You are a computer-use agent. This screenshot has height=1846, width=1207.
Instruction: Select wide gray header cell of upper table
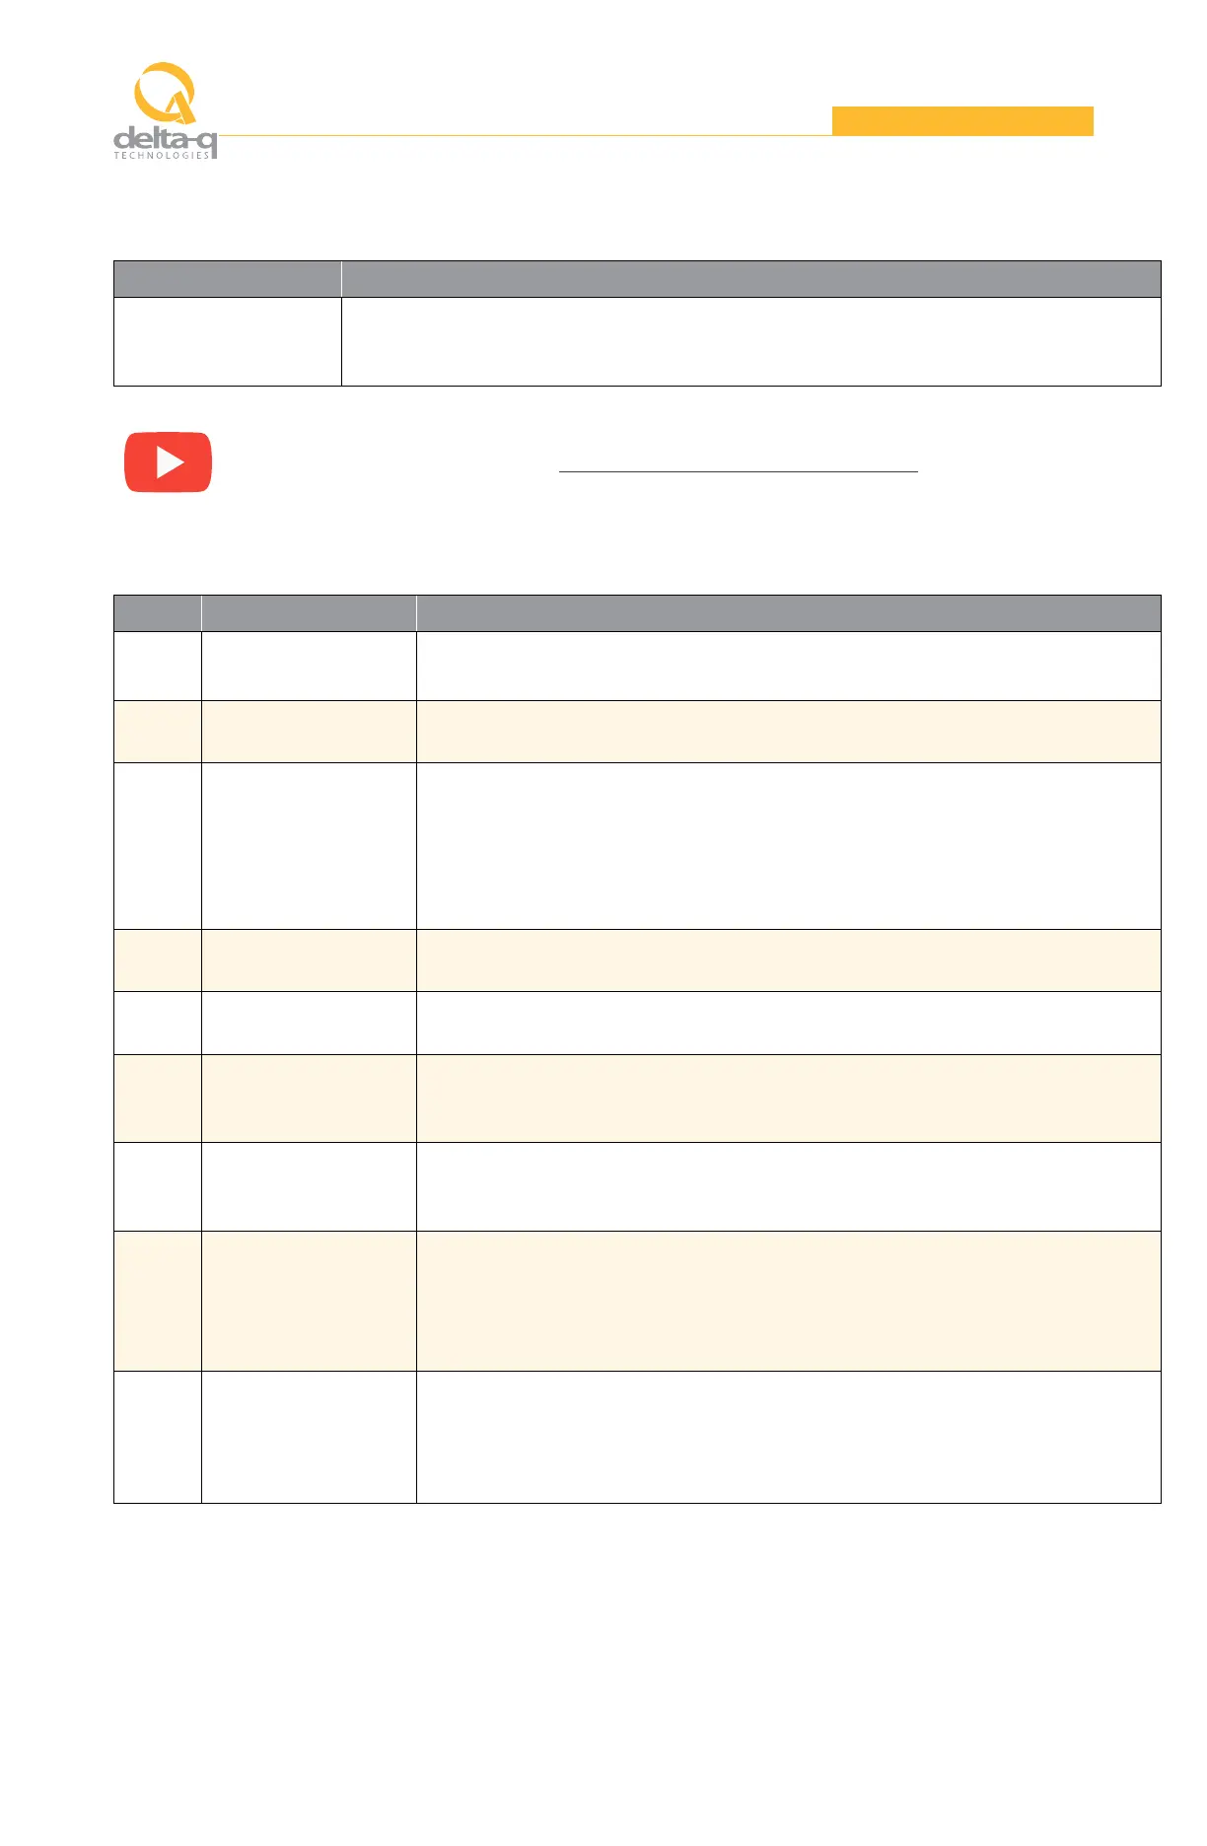[x=751, y=279]
